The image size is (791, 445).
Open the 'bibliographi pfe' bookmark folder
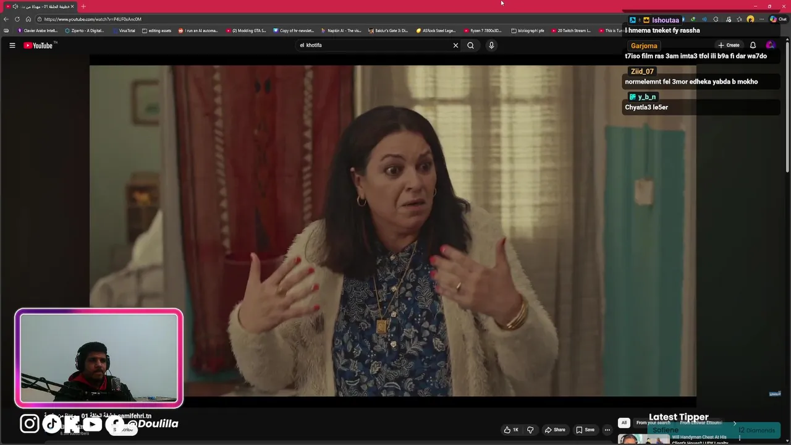pos(528,30)
